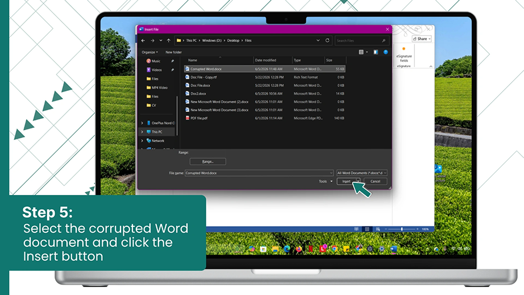
Task: Switch to Word on the taskbar
Action: click(393, 249)
